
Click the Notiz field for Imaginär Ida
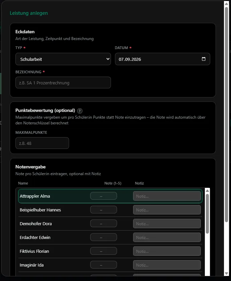pyautogui.click(x=167, y=265)
